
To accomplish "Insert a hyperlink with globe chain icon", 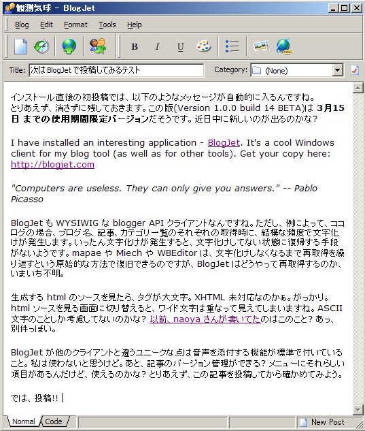I will tap(283, 46).
